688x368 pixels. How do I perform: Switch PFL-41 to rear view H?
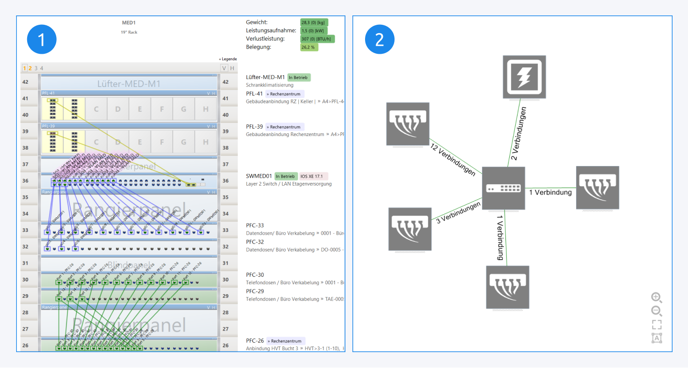(214, 94)
